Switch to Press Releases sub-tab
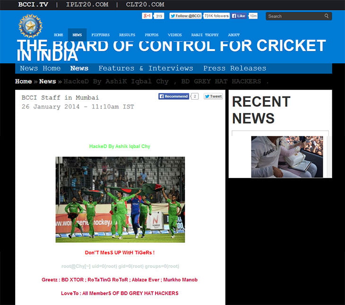Screen dimensions: 345x305 click(x=235, y=68)
